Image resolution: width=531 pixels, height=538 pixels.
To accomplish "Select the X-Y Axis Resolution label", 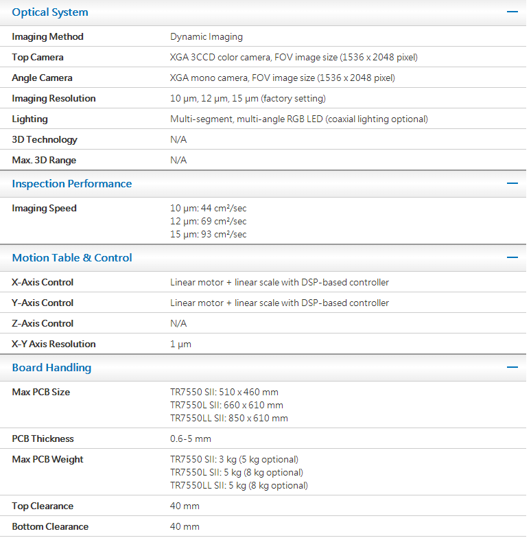I will (54, 344).
